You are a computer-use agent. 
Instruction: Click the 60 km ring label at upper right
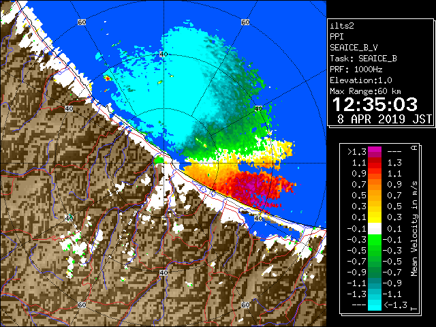pos(245,22)
